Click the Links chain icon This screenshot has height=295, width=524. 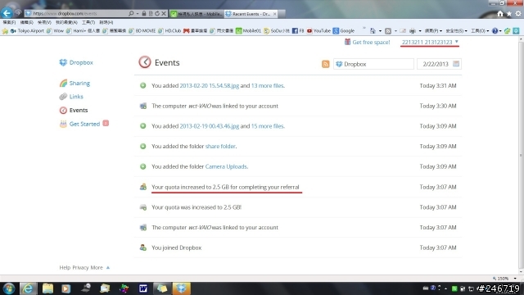pos(63,97)
